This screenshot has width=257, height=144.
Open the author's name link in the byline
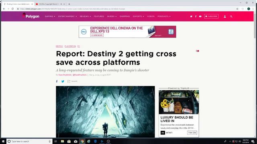(x=65, y=75)
